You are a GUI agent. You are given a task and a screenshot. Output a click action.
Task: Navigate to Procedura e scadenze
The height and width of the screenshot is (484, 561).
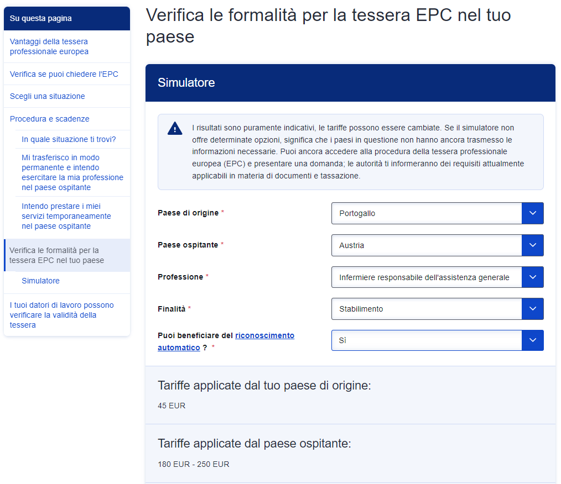click(50, 119)
